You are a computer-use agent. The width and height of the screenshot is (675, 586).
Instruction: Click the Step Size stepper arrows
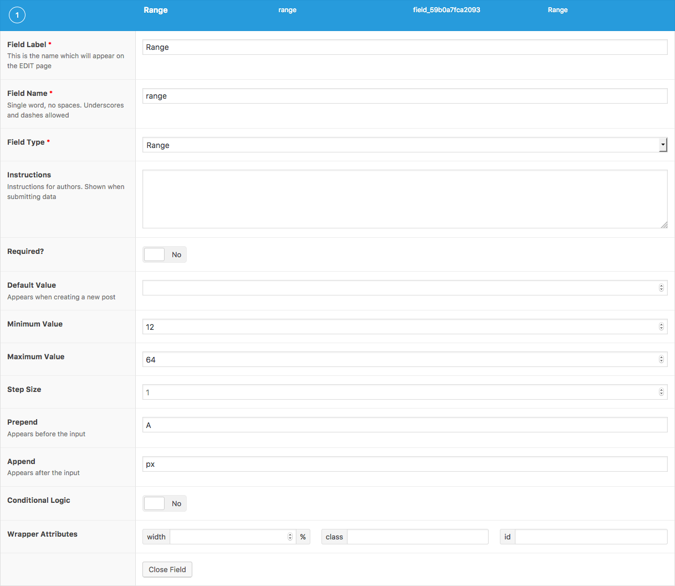coord(661,392)
